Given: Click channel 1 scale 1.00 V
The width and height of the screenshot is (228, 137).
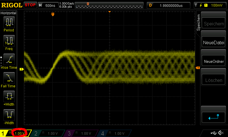Looking at the screenshot, I should [20, 133].
